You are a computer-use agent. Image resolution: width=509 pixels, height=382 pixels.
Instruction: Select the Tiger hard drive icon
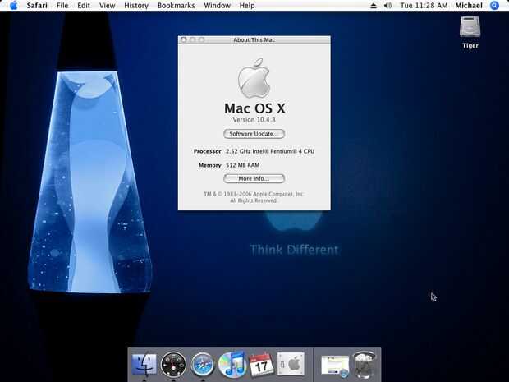tap(470, 27)
